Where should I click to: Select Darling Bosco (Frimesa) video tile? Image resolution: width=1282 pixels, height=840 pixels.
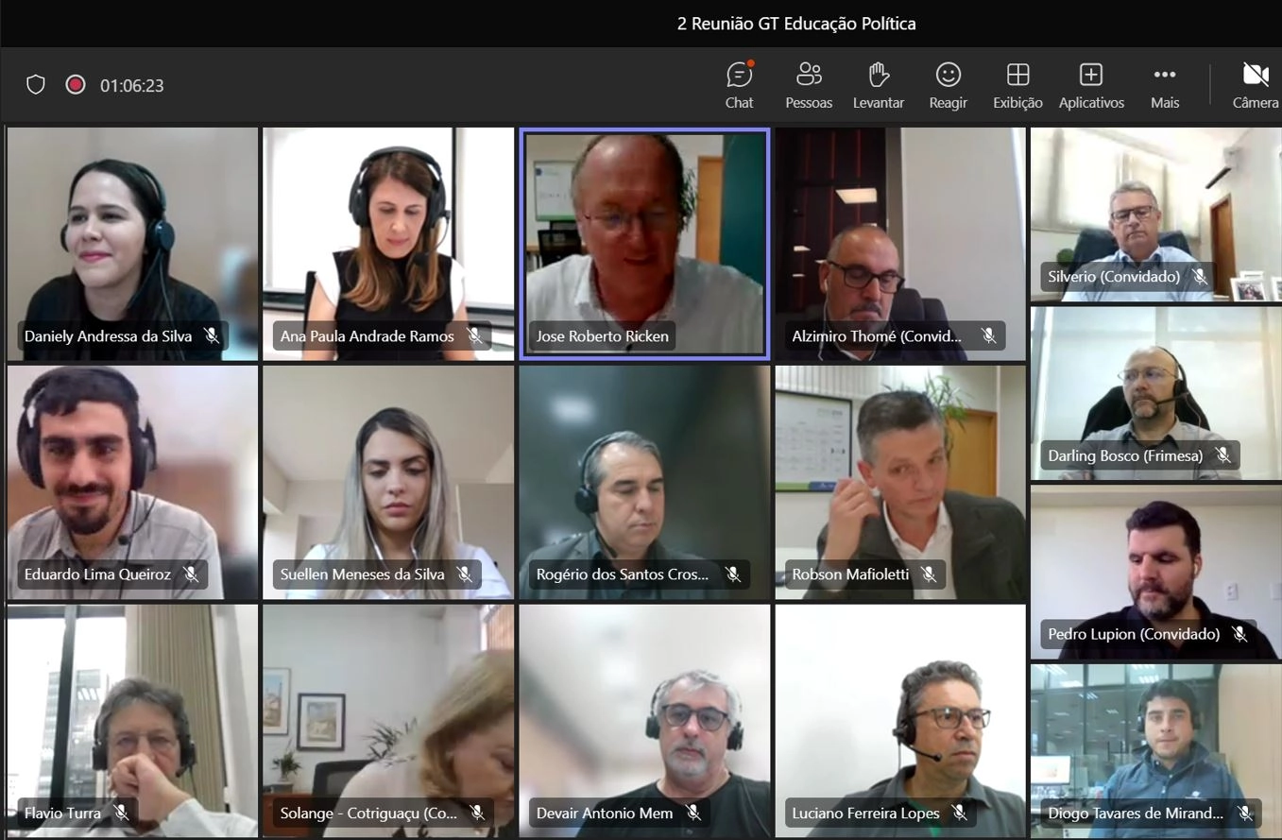(1156, 394)
